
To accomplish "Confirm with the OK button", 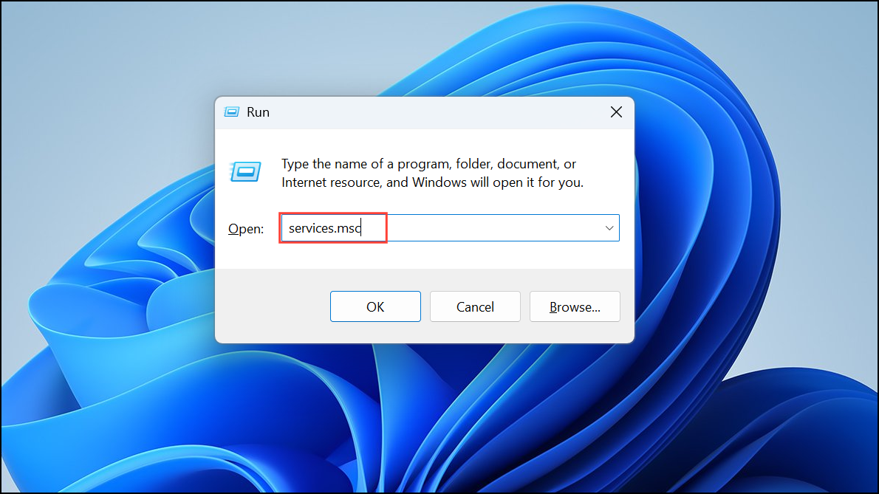I will pyautogui.click(x=375, y=306).
